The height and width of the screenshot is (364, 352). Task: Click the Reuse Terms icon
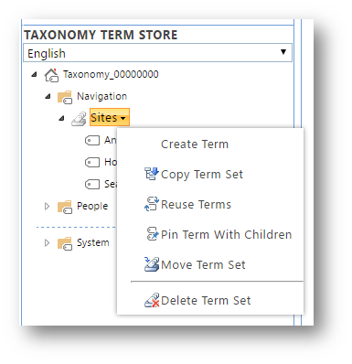pos(152,204)
